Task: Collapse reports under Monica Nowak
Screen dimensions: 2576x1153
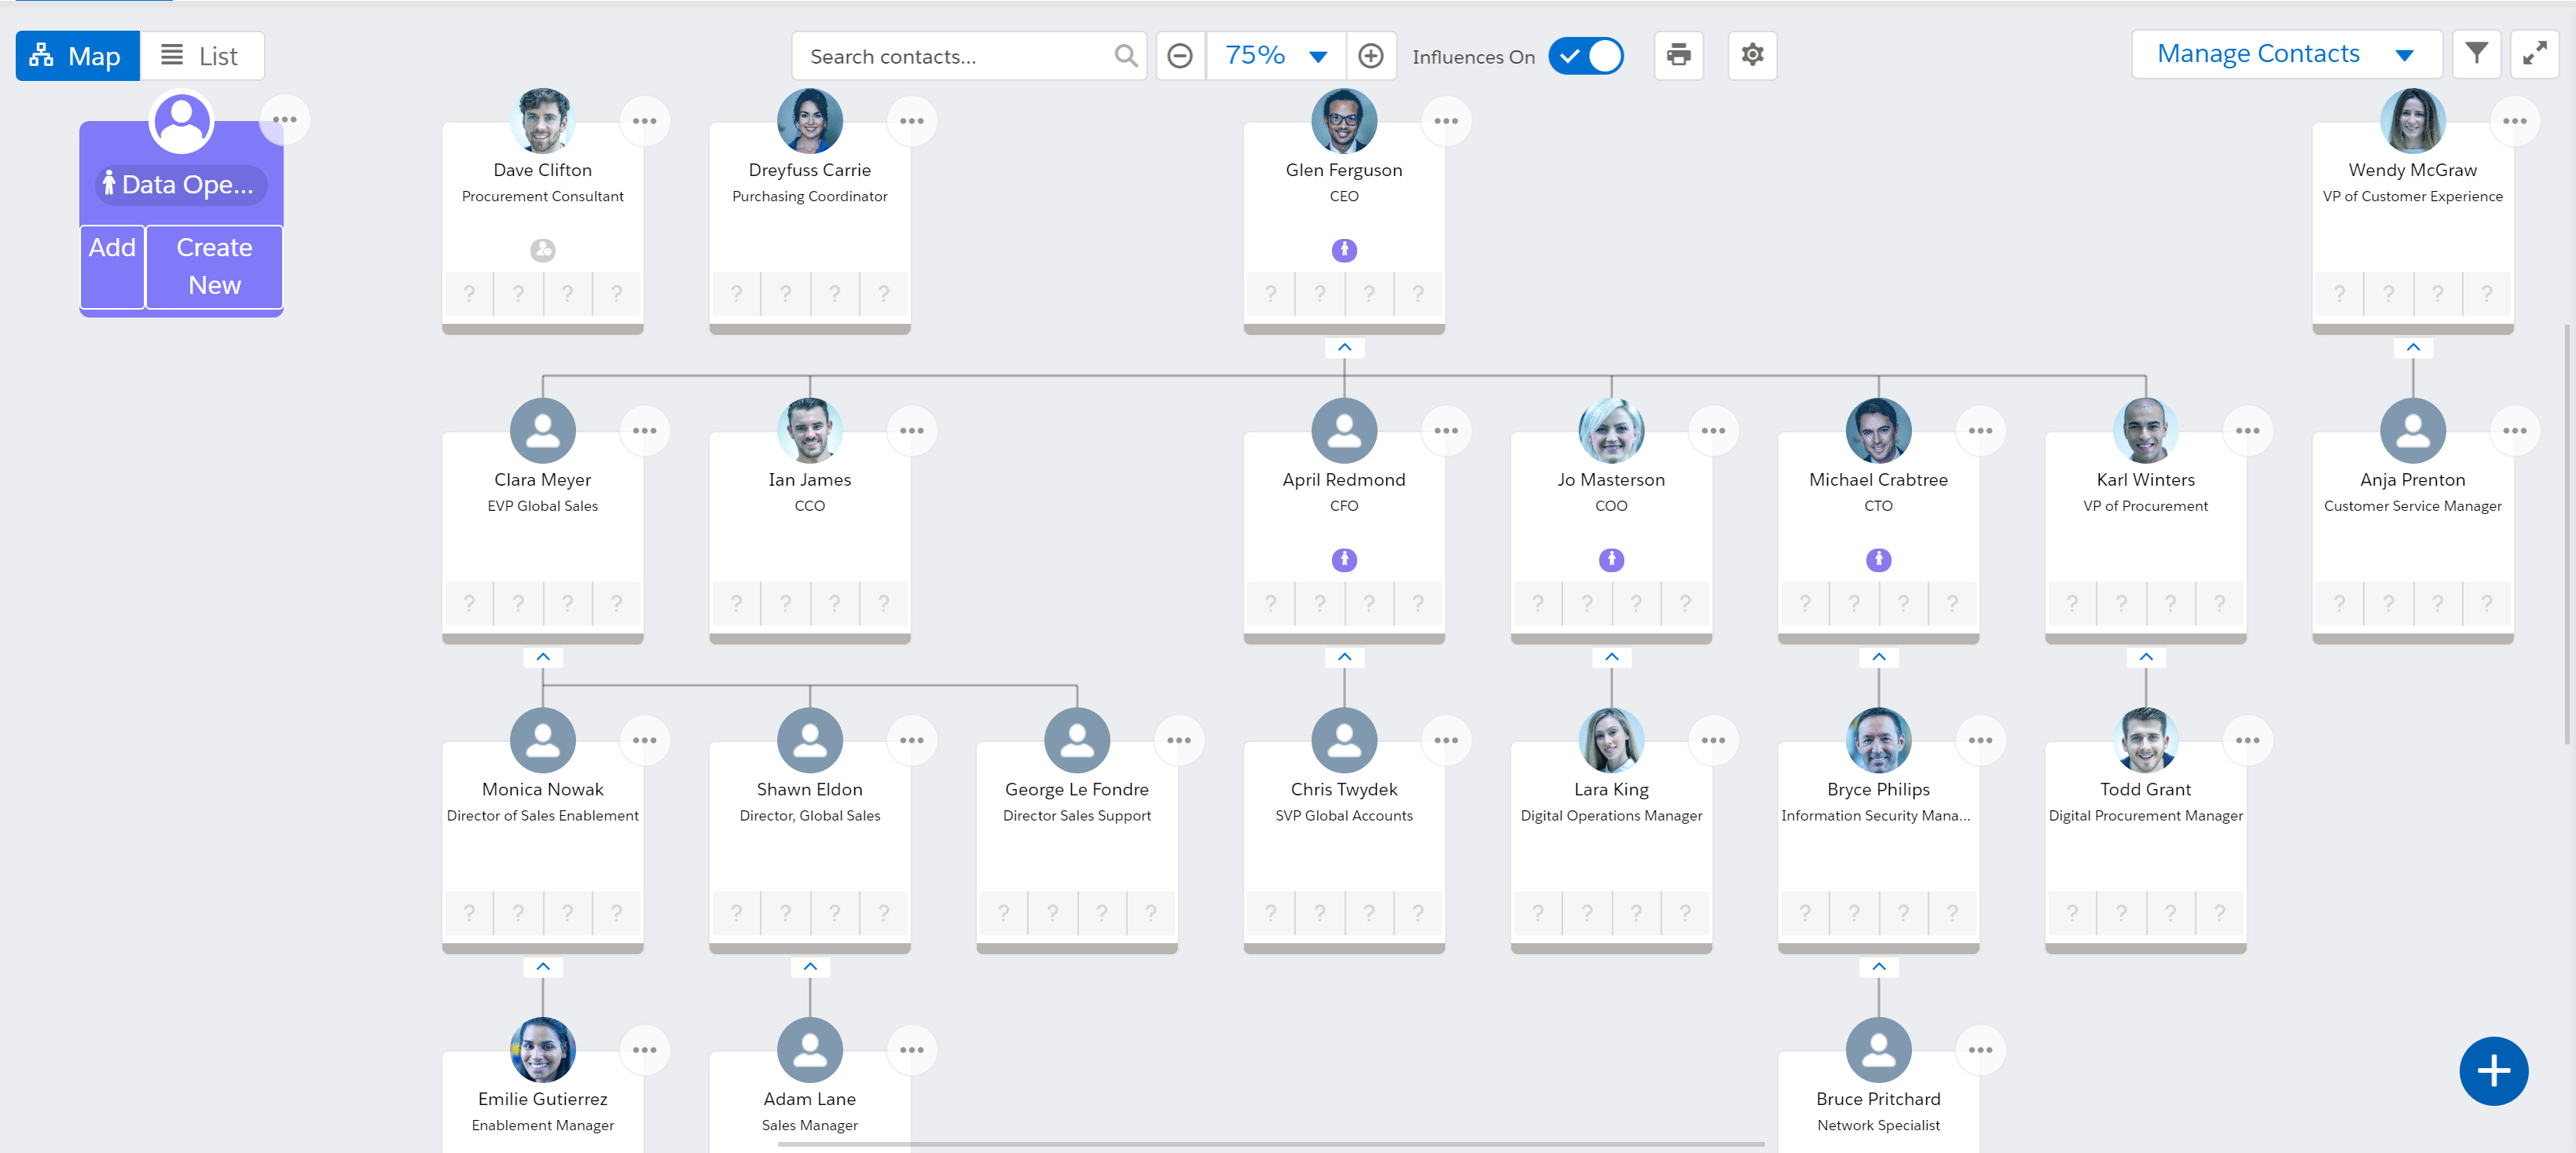Action: tap(543, 968)
